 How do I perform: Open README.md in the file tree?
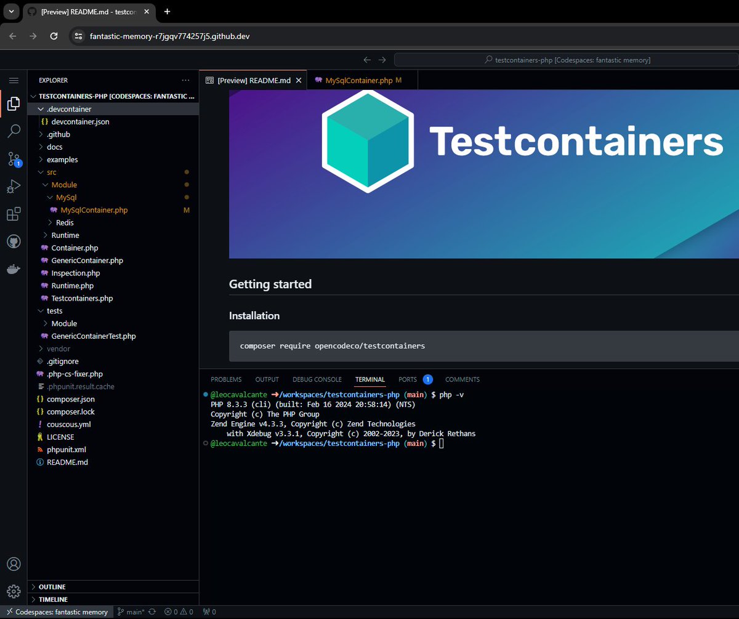tap(113, 462)
